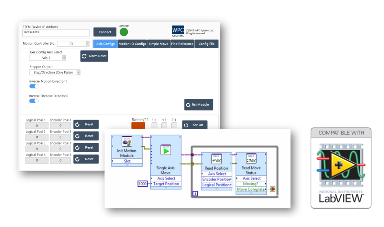Click the Read Move Status node icon
The height and width of the screenshot is (227, 384).
coord(251,159)
